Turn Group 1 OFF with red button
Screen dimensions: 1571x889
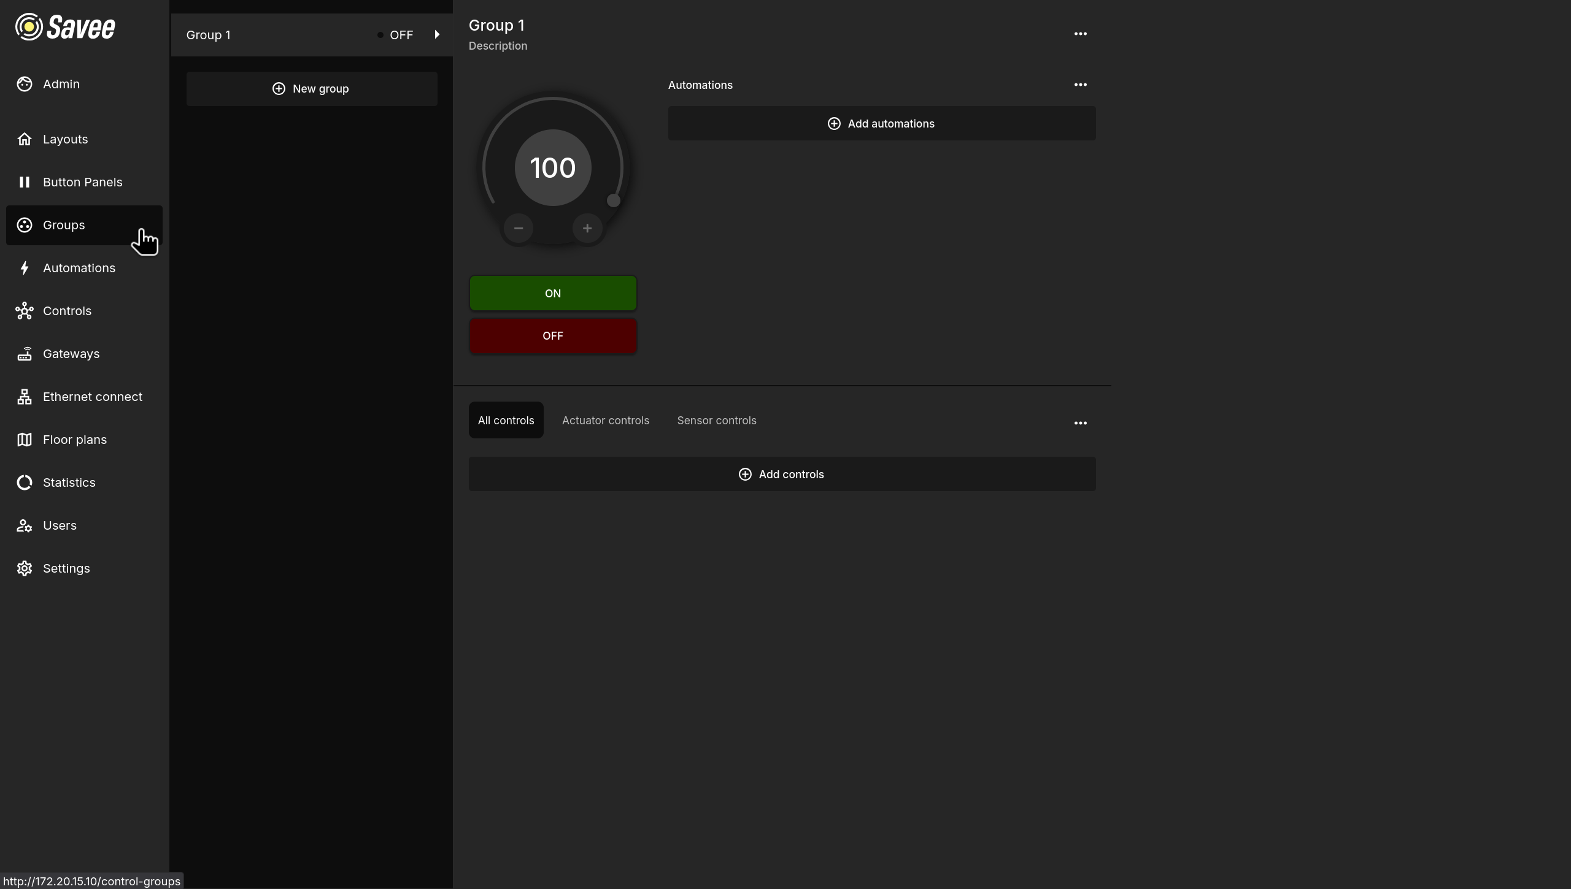553,336
